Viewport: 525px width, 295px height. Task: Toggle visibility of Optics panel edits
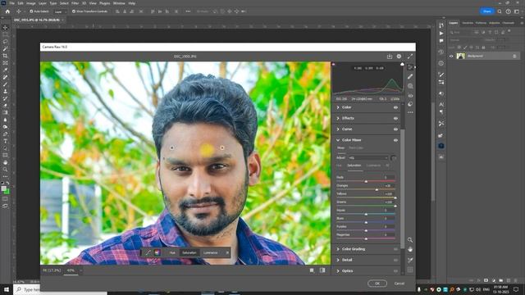(x=395, y=271)
